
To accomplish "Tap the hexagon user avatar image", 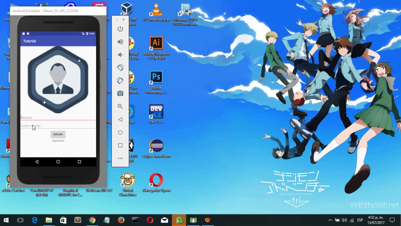I will [x=58, y=80].
